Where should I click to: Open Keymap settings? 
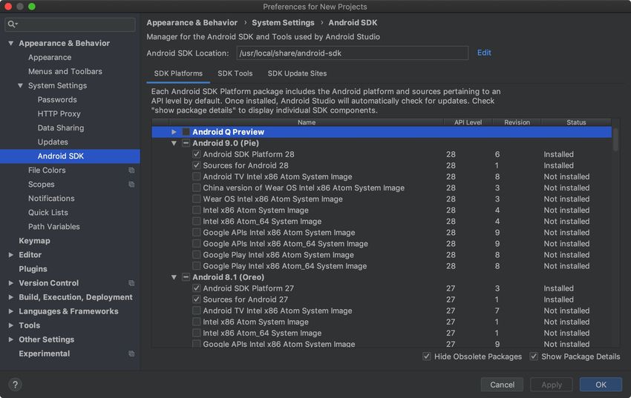coord(34,241)
